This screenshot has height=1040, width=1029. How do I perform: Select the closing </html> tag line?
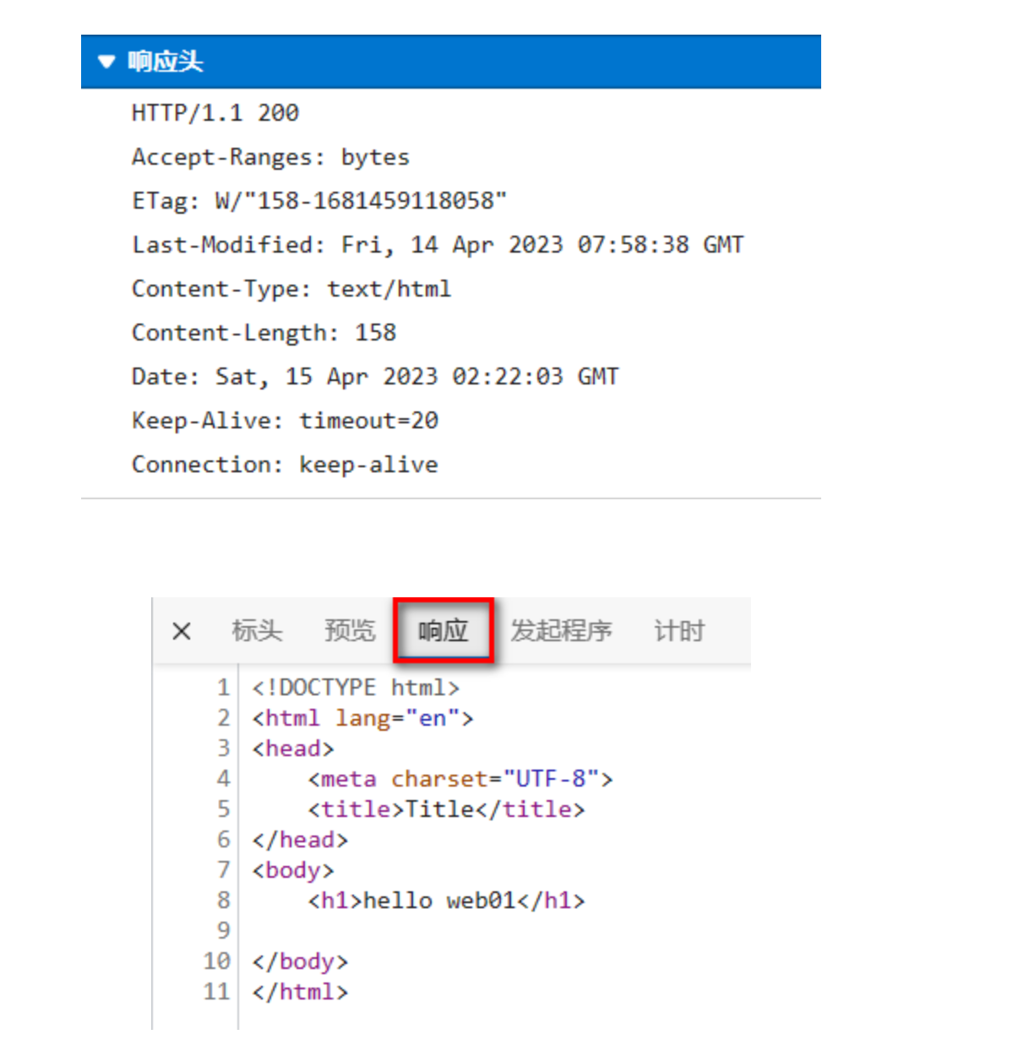tap(300, 992)
